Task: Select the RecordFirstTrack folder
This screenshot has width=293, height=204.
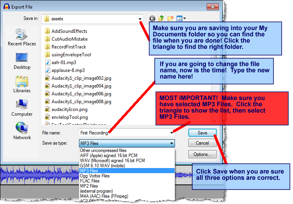Action: point(66,47)
